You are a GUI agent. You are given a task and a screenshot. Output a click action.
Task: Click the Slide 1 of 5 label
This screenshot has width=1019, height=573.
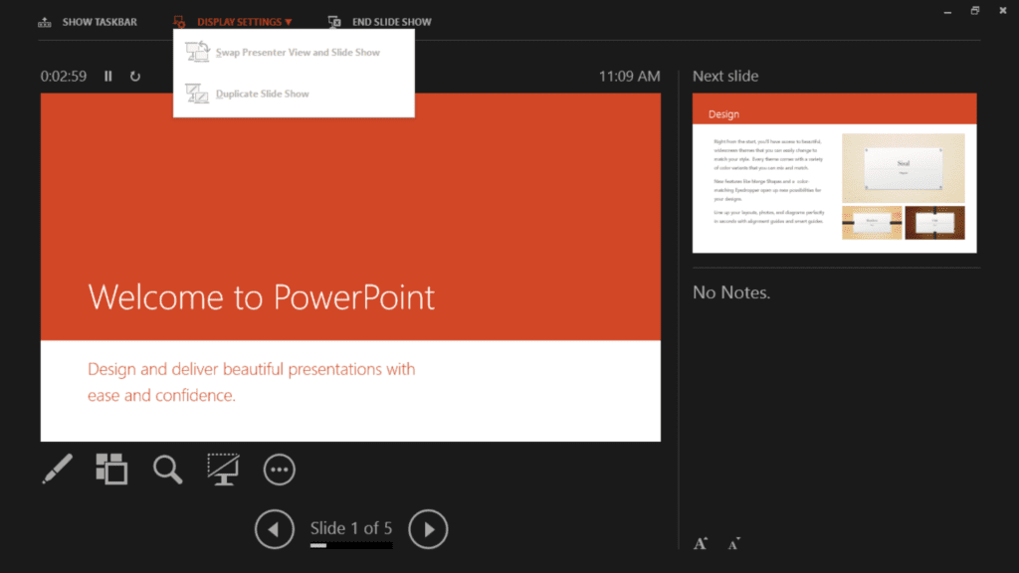tap(351, 528)
